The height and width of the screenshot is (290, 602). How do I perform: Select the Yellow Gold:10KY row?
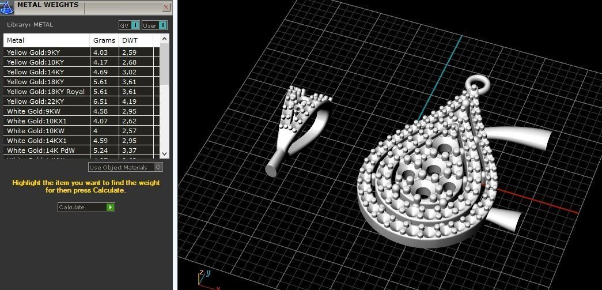[81, 62]
